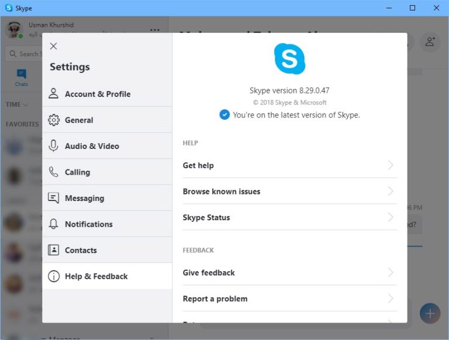Image resolution: width=449 pixels, height=340 pixels.
Task: Open Skype Status
Action: pos(290,217)
